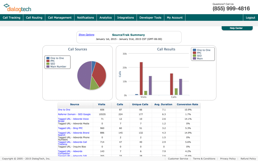The height and width of the screenshot is (161, 258).
Task: Click the blue One to One pie slice
Action: click(93, 65)
